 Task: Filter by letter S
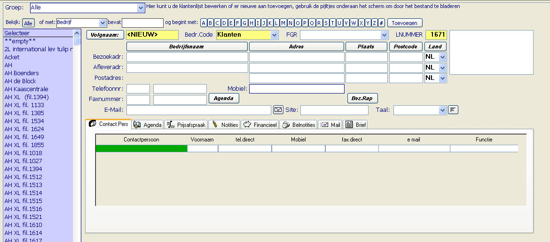pyautogui.click(x=326, y=23)
